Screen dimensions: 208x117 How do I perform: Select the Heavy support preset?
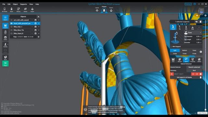click(194, 50)
